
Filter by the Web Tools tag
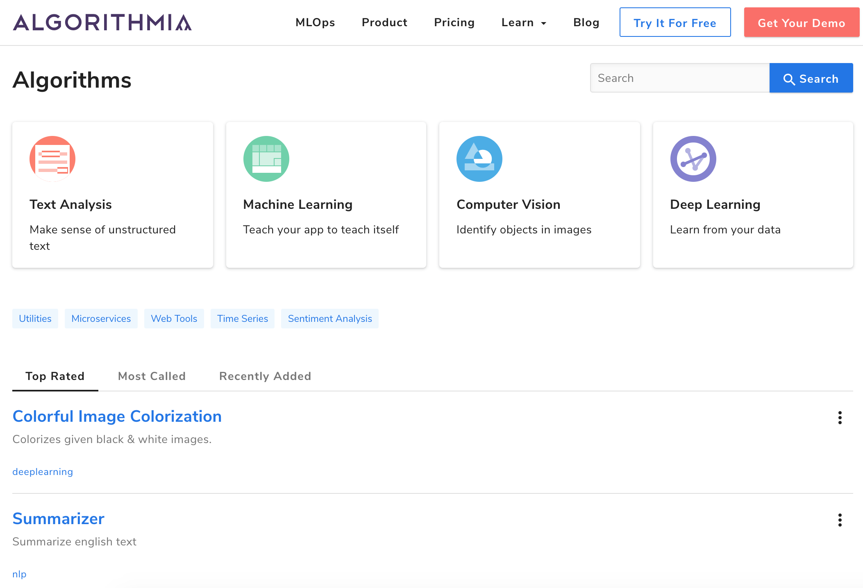click(174, 319)
